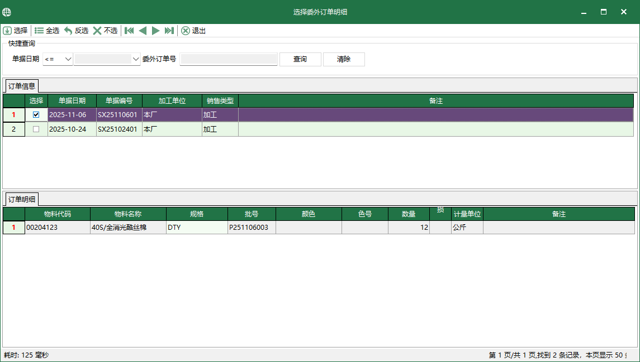Uncheck the checkbox for order SX25110601

[x=36, y=114]
